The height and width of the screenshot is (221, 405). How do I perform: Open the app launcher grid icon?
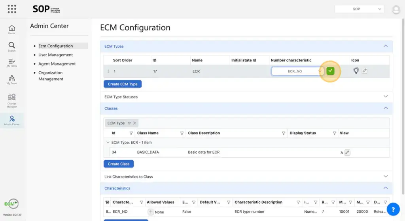point(12,9)
